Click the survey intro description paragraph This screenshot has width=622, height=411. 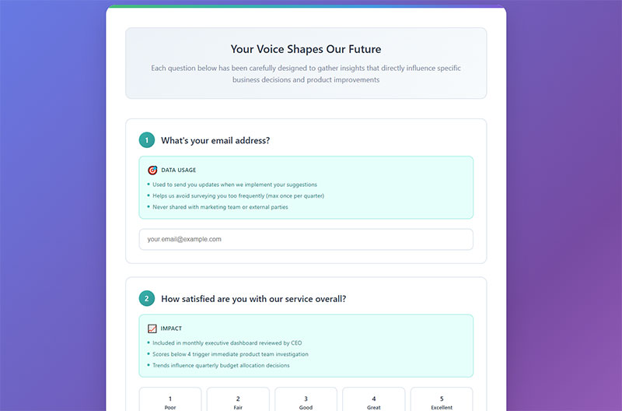(x=306, y=74)
